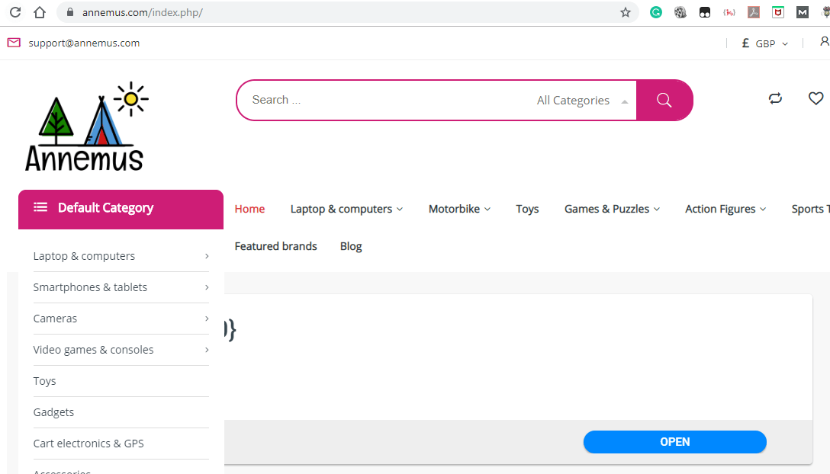
Task: Click the blue OPEN button
Action: [675, 442]
